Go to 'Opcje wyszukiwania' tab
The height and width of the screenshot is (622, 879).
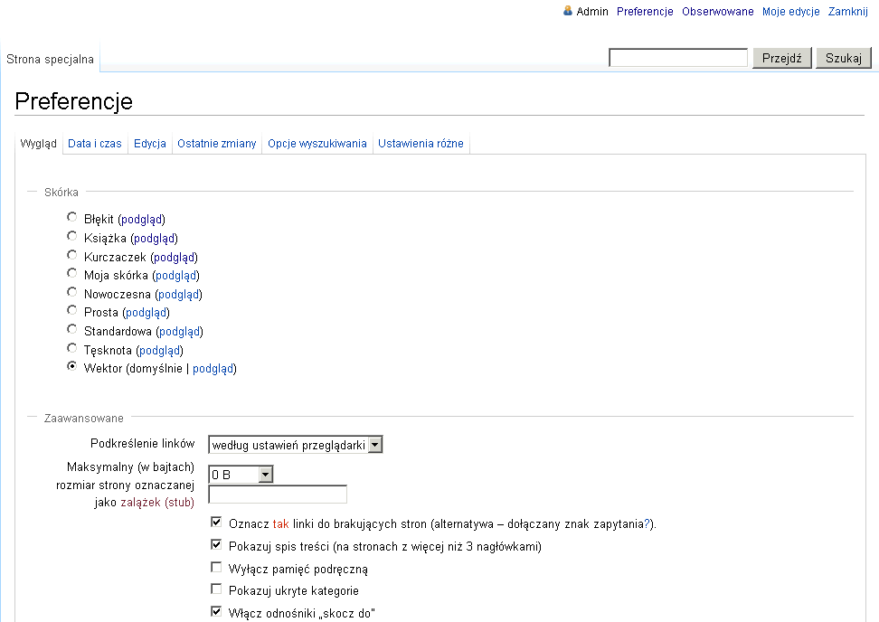coord(317,144)
